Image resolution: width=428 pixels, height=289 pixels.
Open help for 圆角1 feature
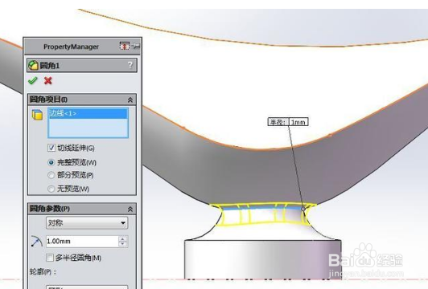pos(130,65)
